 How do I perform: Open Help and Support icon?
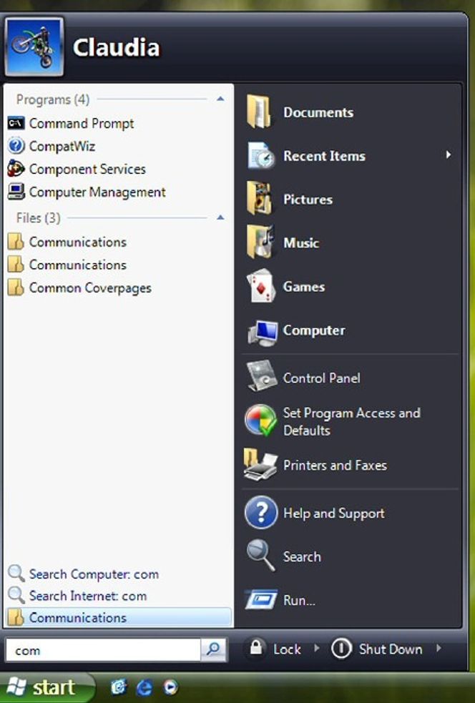[x=261, y=513]
